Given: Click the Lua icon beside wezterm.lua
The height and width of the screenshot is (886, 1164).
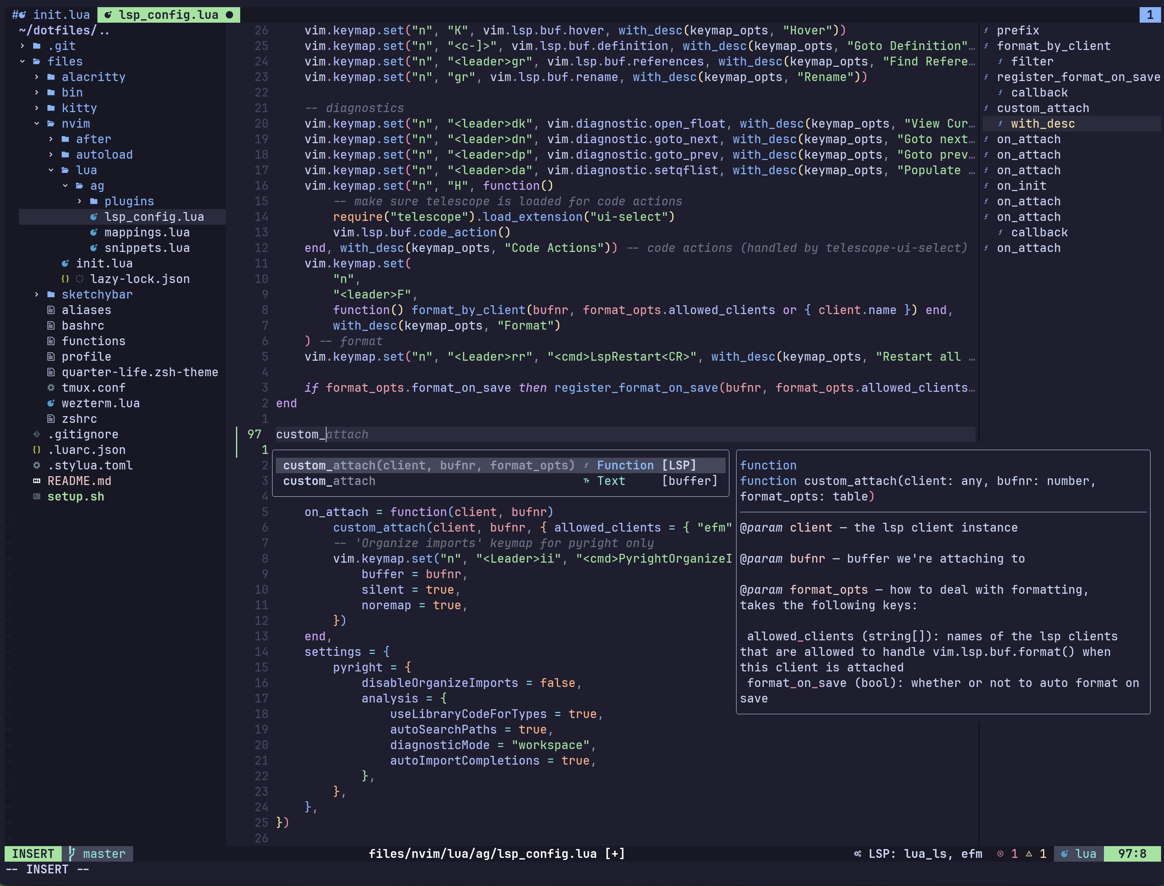Looking at the screenshot, I should [x=51, y=403].
